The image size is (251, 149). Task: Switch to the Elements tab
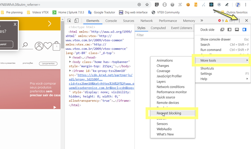point(93,21)
